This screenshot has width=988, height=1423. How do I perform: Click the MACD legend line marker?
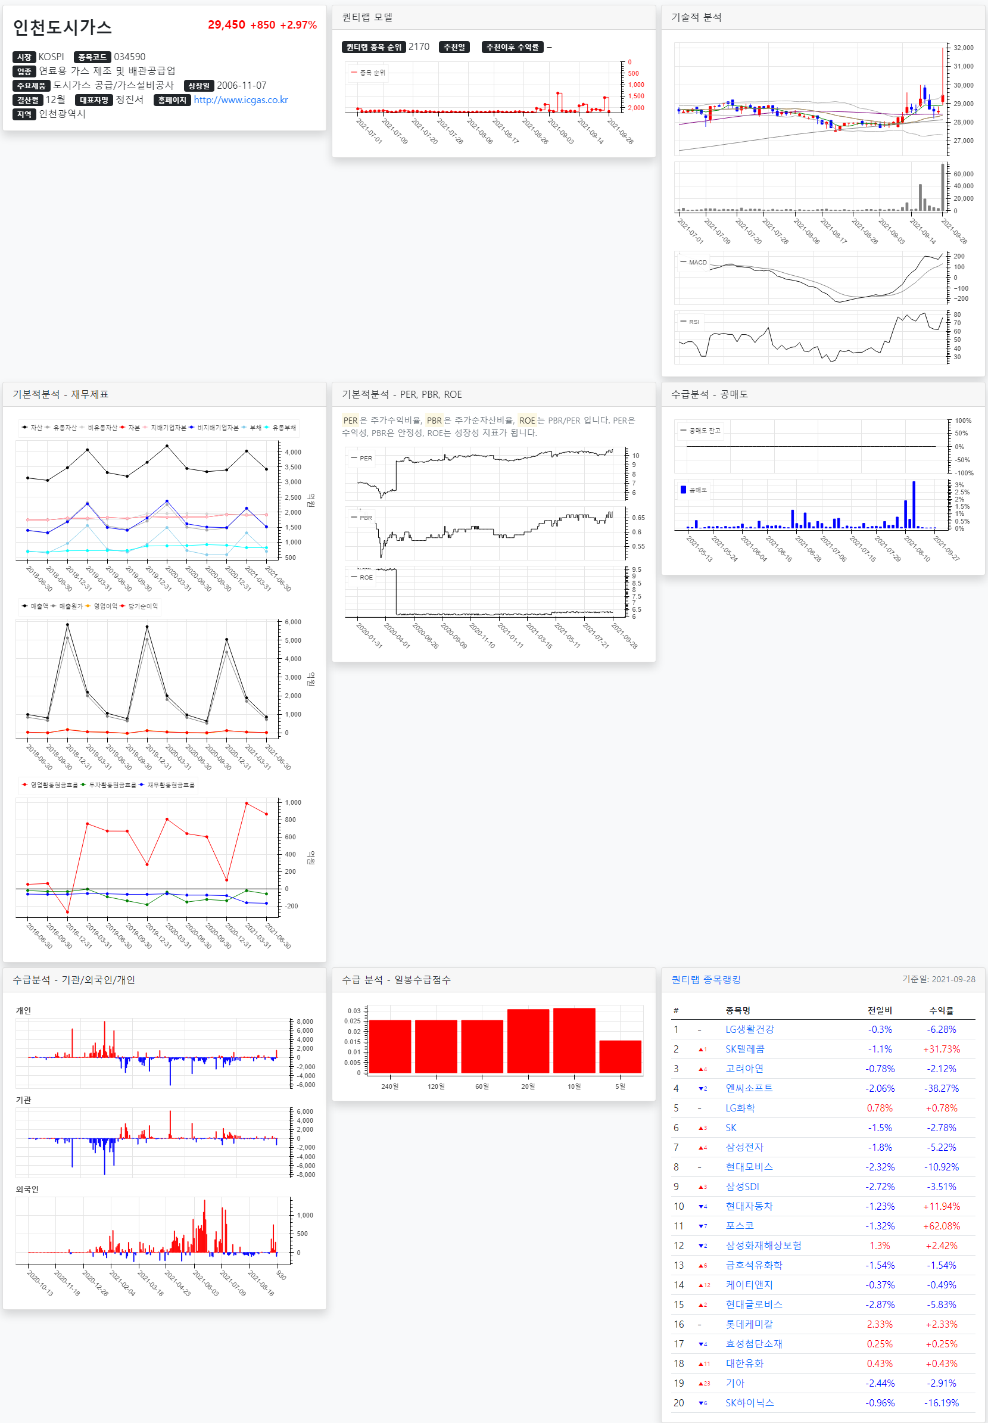pos(684,262)
